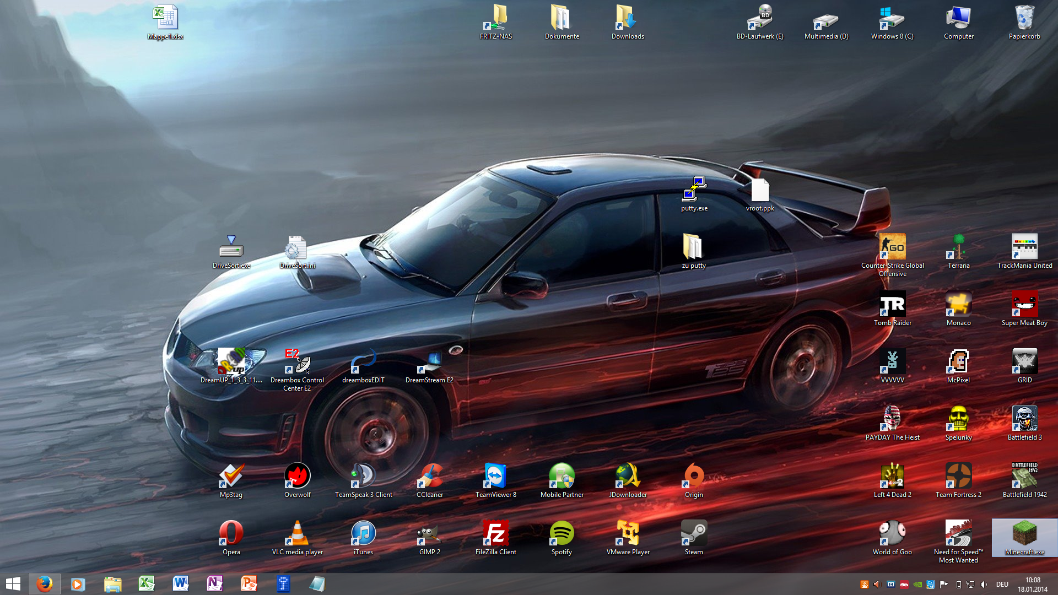This screenshot has height=595, width=1058.
Task: Select the Counter-Strike Global Offensive icon
Action: tap(892, 247)
